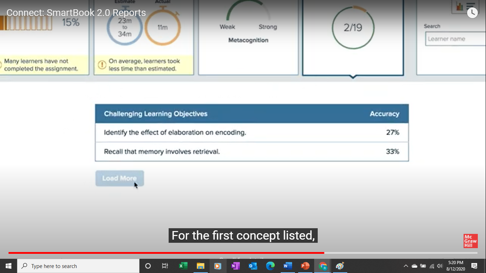Switch to the video player app in the taskbar

(x=218, y=266)
